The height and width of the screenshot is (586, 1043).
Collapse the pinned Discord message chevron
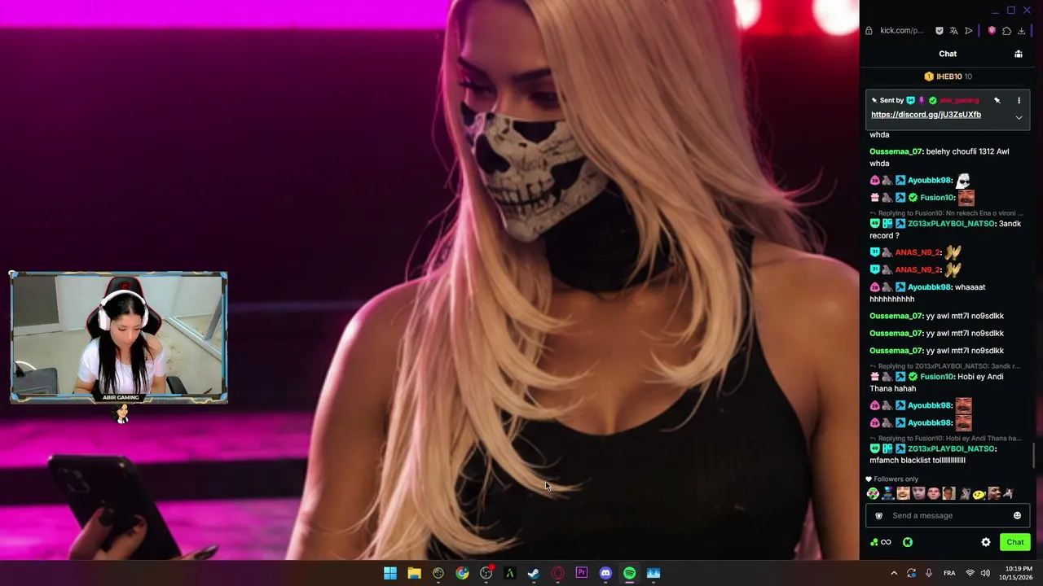[1019, 117]
